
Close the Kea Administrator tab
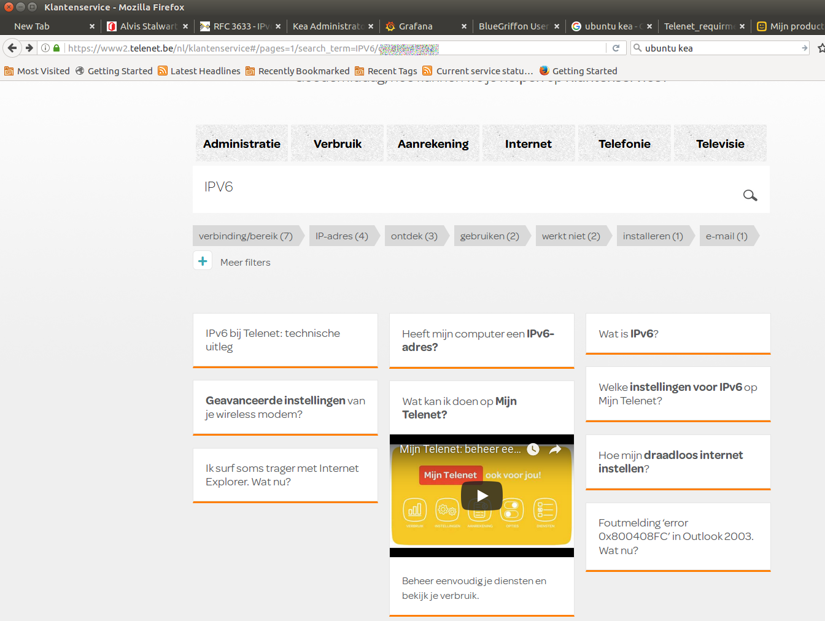pyautogui.click(x=371, y=26)
